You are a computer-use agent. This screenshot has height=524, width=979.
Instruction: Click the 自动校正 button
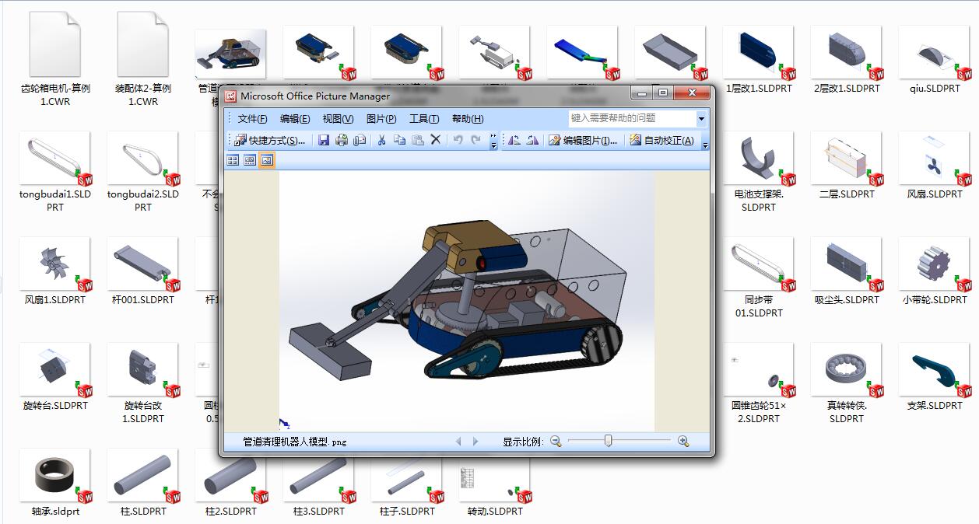[661, 141]
